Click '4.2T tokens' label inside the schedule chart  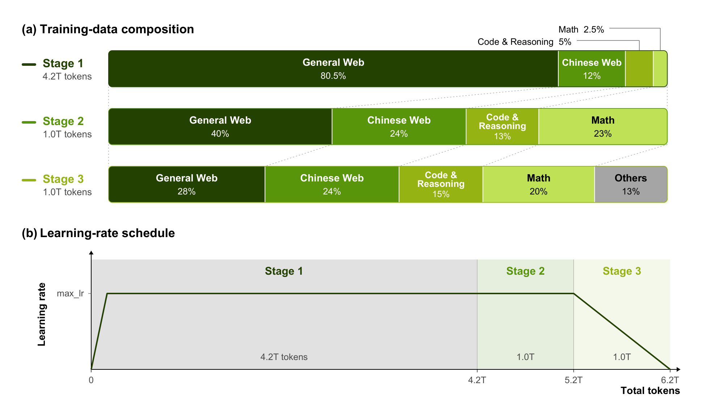point(284,357)
